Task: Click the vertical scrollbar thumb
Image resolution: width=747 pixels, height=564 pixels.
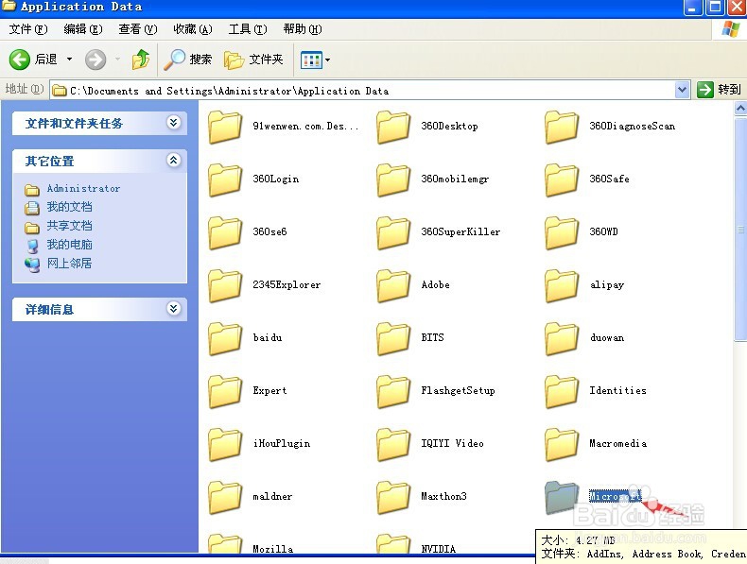Action: coord(740,229)
